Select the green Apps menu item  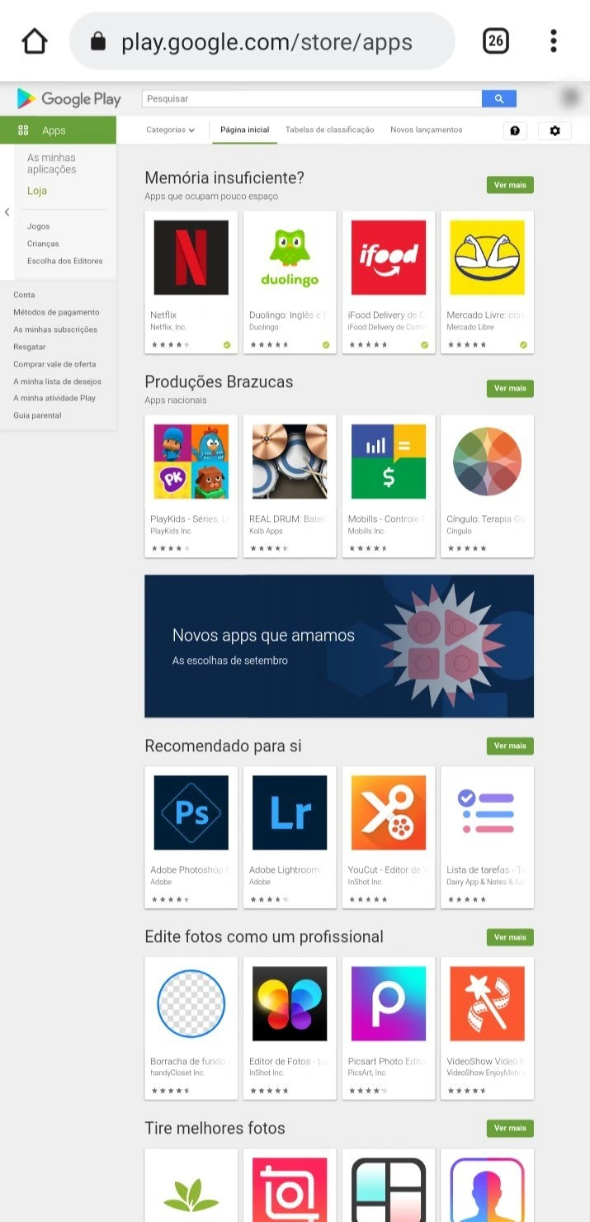click(x=58, y=130)
